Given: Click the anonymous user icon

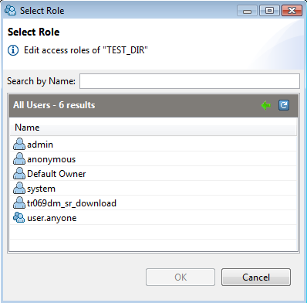Looking at the screenshot, I should (19, 158).
